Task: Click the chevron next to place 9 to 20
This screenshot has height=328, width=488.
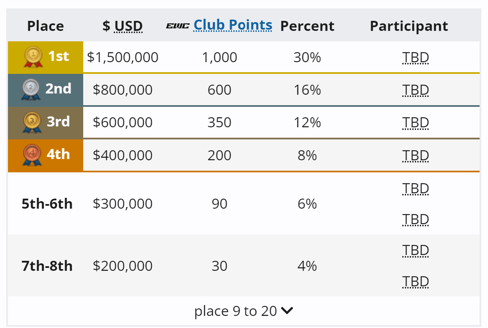Action: (x=287, y=311)
